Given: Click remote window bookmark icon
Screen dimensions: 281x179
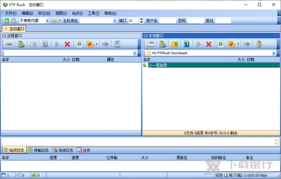Looking at the screenshot, I should [45, 44].
